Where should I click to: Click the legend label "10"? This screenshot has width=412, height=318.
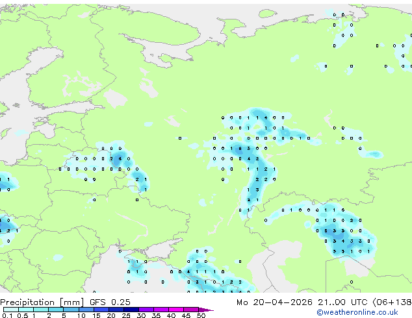coord(81,315)
